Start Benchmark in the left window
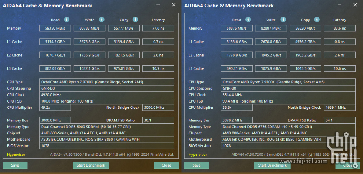 tap(89, 165)
